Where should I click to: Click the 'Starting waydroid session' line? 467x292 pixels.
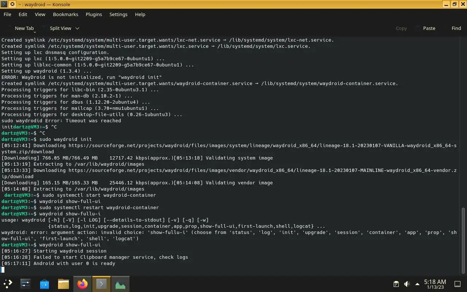pos(54,251)
